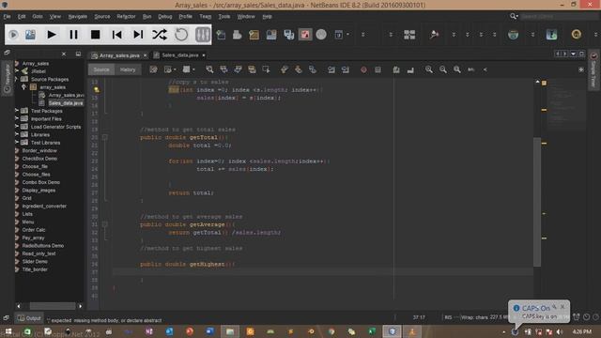
Task: Open the Refactor menu
Action: (126, 17)
